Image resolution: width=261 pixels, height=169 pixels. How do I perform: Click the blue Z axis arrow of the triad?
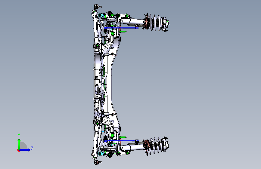25,150
